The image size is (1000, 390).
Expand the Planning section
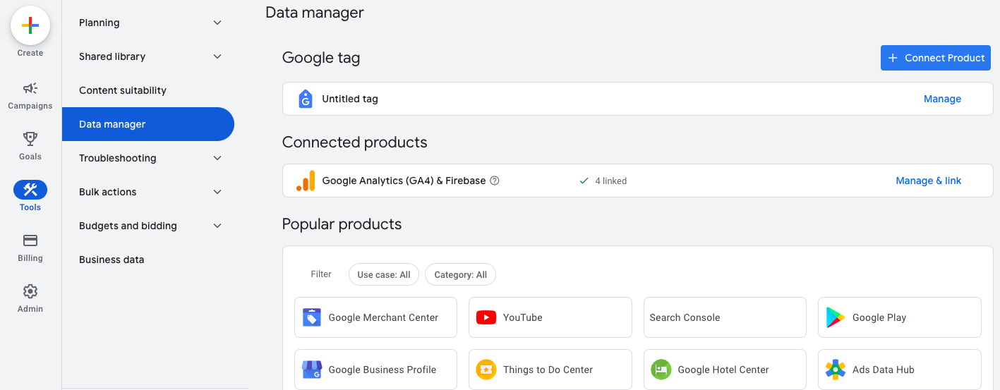pos(217,23)
